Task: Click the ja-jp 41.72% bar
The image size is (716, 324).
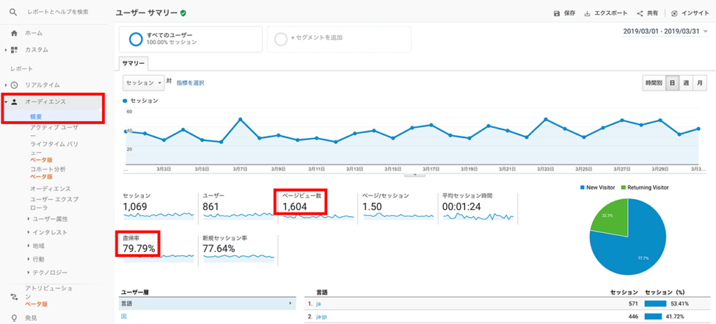Action: coord(653,317)
